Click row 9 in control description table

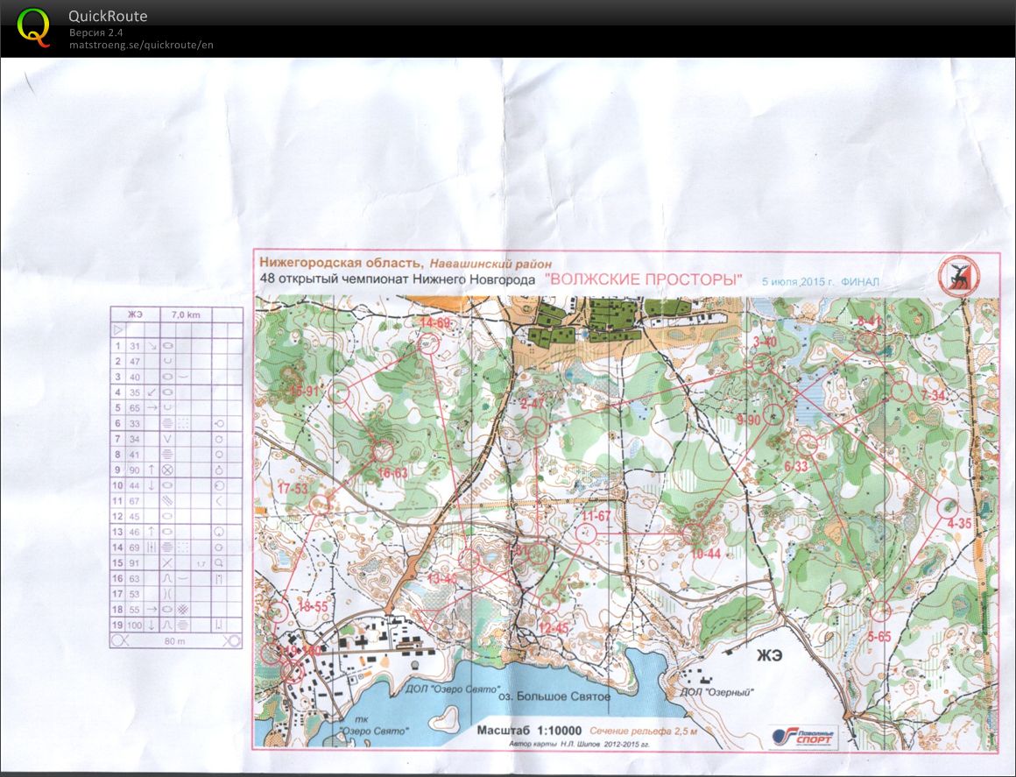(x=175, y=470)
